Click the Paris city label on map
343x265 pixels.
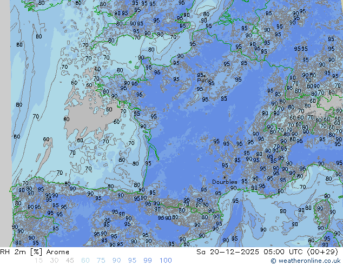pyautogui.click(x=204, y=81)
